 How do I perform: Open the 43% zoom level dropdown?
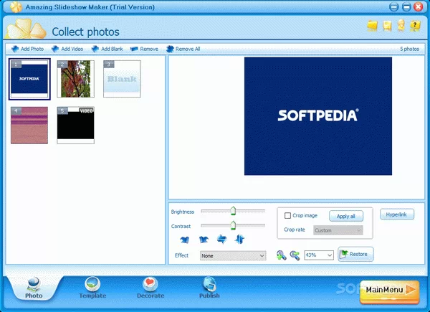click(x=319, y=255)
